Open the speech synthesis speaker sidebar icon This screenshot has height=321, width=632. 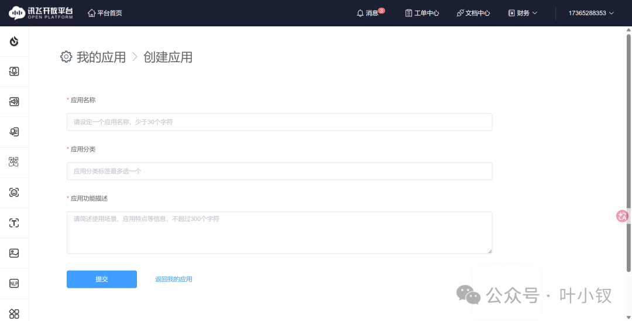tap(14, 101)
